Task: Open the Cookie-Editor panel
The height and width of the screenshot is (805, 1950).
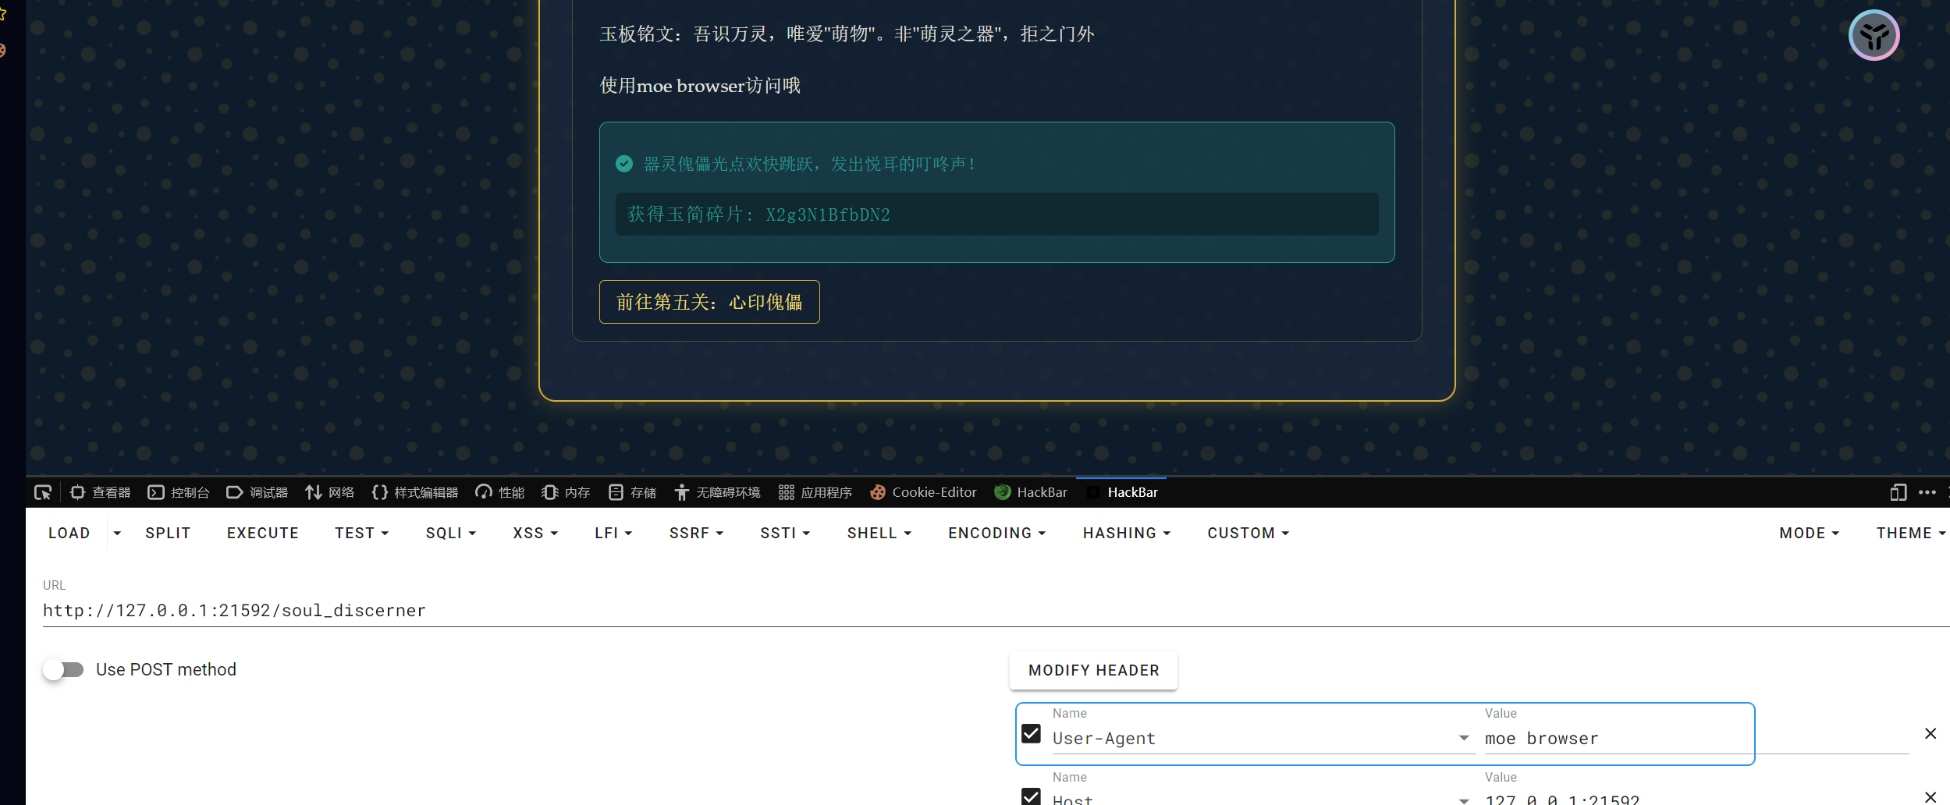Action: 923,492
